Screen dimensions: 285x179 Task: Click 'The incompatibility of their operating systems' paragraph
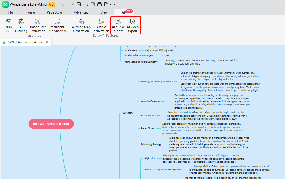coord(230,170)
